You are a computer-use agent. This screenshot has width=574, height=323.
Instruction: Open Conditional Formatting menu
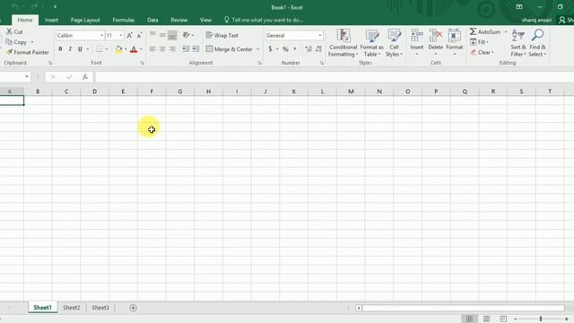(343, 43)
